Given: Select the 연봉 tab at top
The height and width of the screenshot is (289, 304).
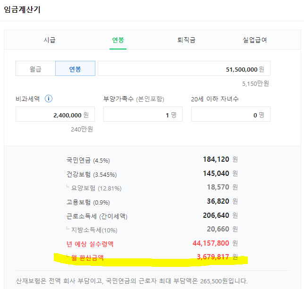Looking at the screenshot, I should pyautogui.click(x=118, y=40).
